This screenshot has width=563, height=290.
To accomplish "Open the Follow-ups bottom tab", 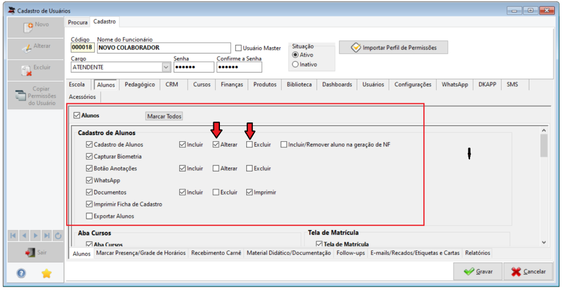I will 351,253.
